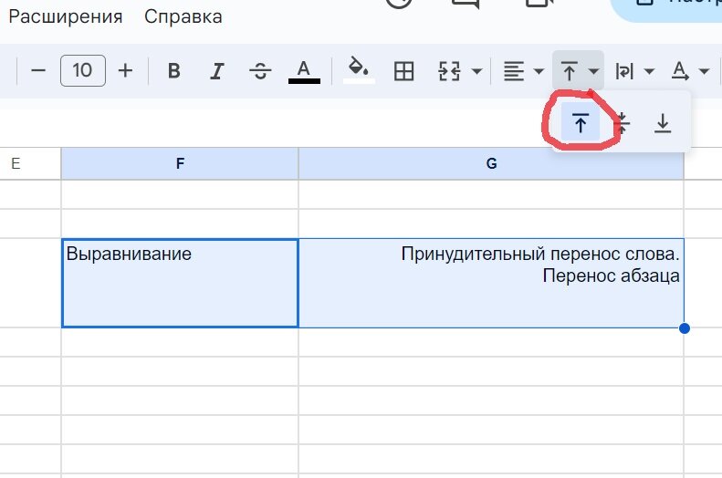Viewport: 722px width, 478px height.
Task: Open the comments icon in header
Action: point(466,3)
